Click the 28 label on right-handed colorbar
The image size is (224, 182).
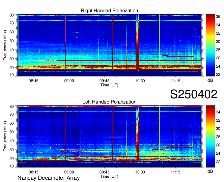(x=218, y=50)
